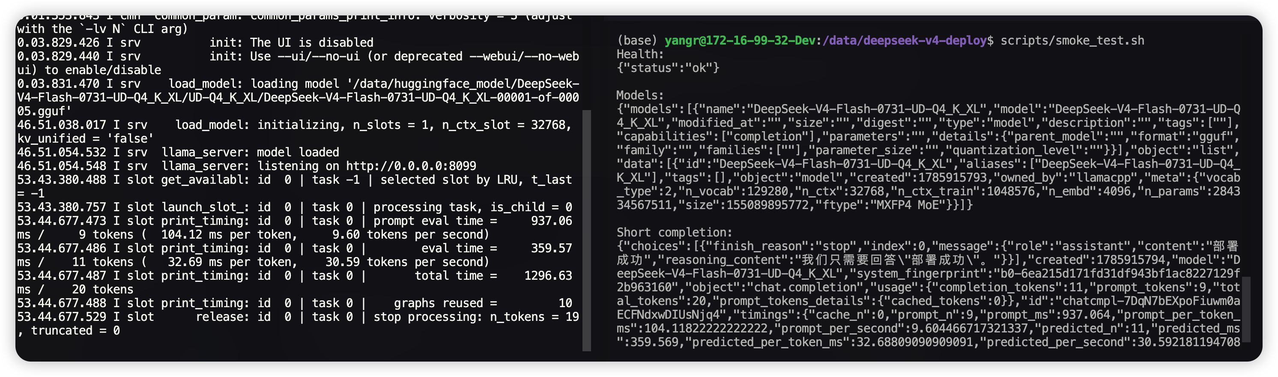Click the "Short completion:" heading line

[674, 232]
